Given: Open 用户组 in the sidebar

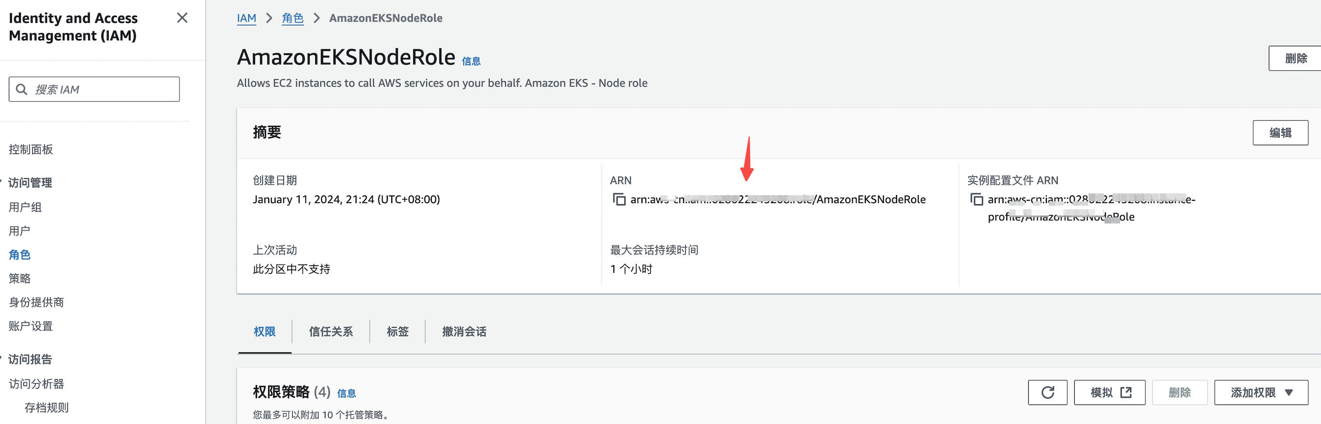Looking at the screenshot, I should (25, 208).
